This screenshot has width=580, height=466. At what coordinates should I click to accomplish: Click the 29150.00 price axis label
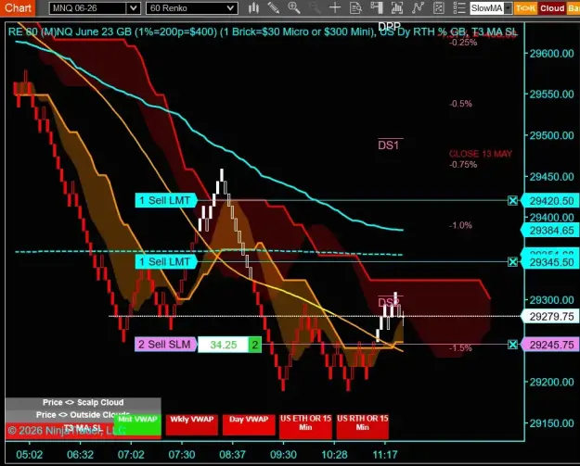[x=551, y=423]
